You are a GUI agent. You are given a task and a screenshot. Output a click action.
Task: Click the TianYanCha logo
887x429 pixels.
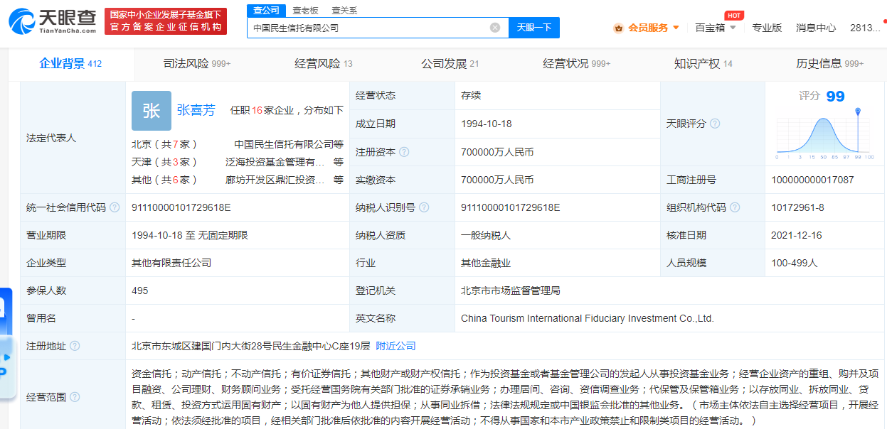(53, 21)
